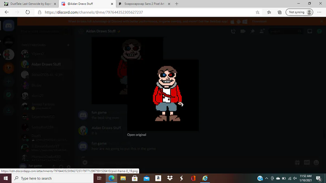
Task: Close the @Aidan Draws Stuff tab
Action: coord(112,4)
